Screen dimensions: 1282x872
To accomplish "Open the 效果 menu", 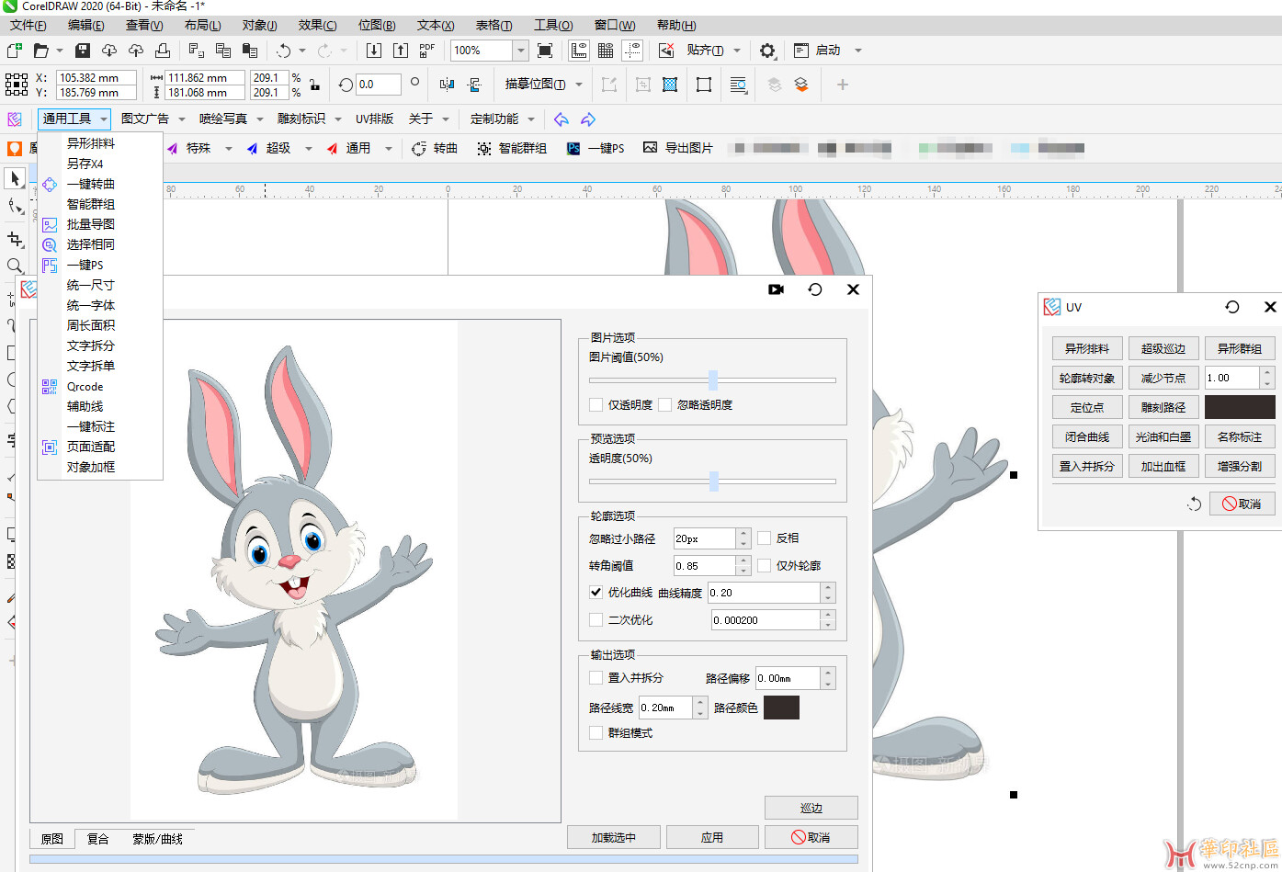I will click(317, 25).
